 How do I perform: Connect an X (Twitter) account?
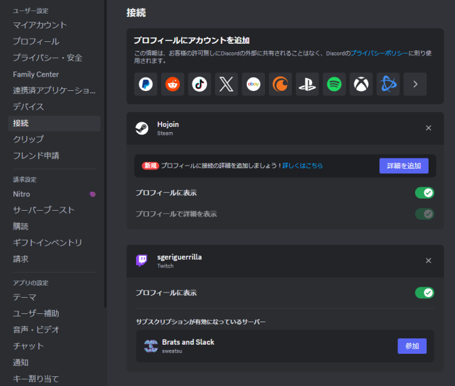coord(226,84)
